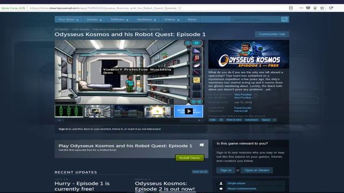
Task: Click the store search input field
Action: (x=256, y=19)
